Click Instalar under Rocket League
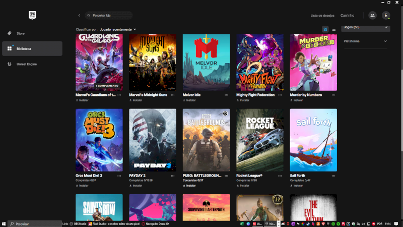 243,186
